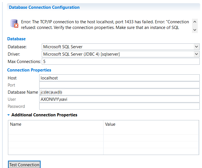Click the Test Connection button
Viewport: 202px width, 168px height.
(24, 165)
